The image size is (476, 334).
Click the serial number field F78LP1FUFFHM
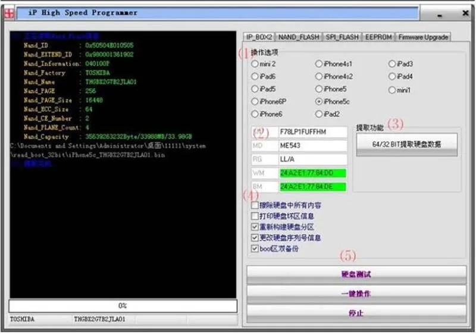click(x=313, y=132)
